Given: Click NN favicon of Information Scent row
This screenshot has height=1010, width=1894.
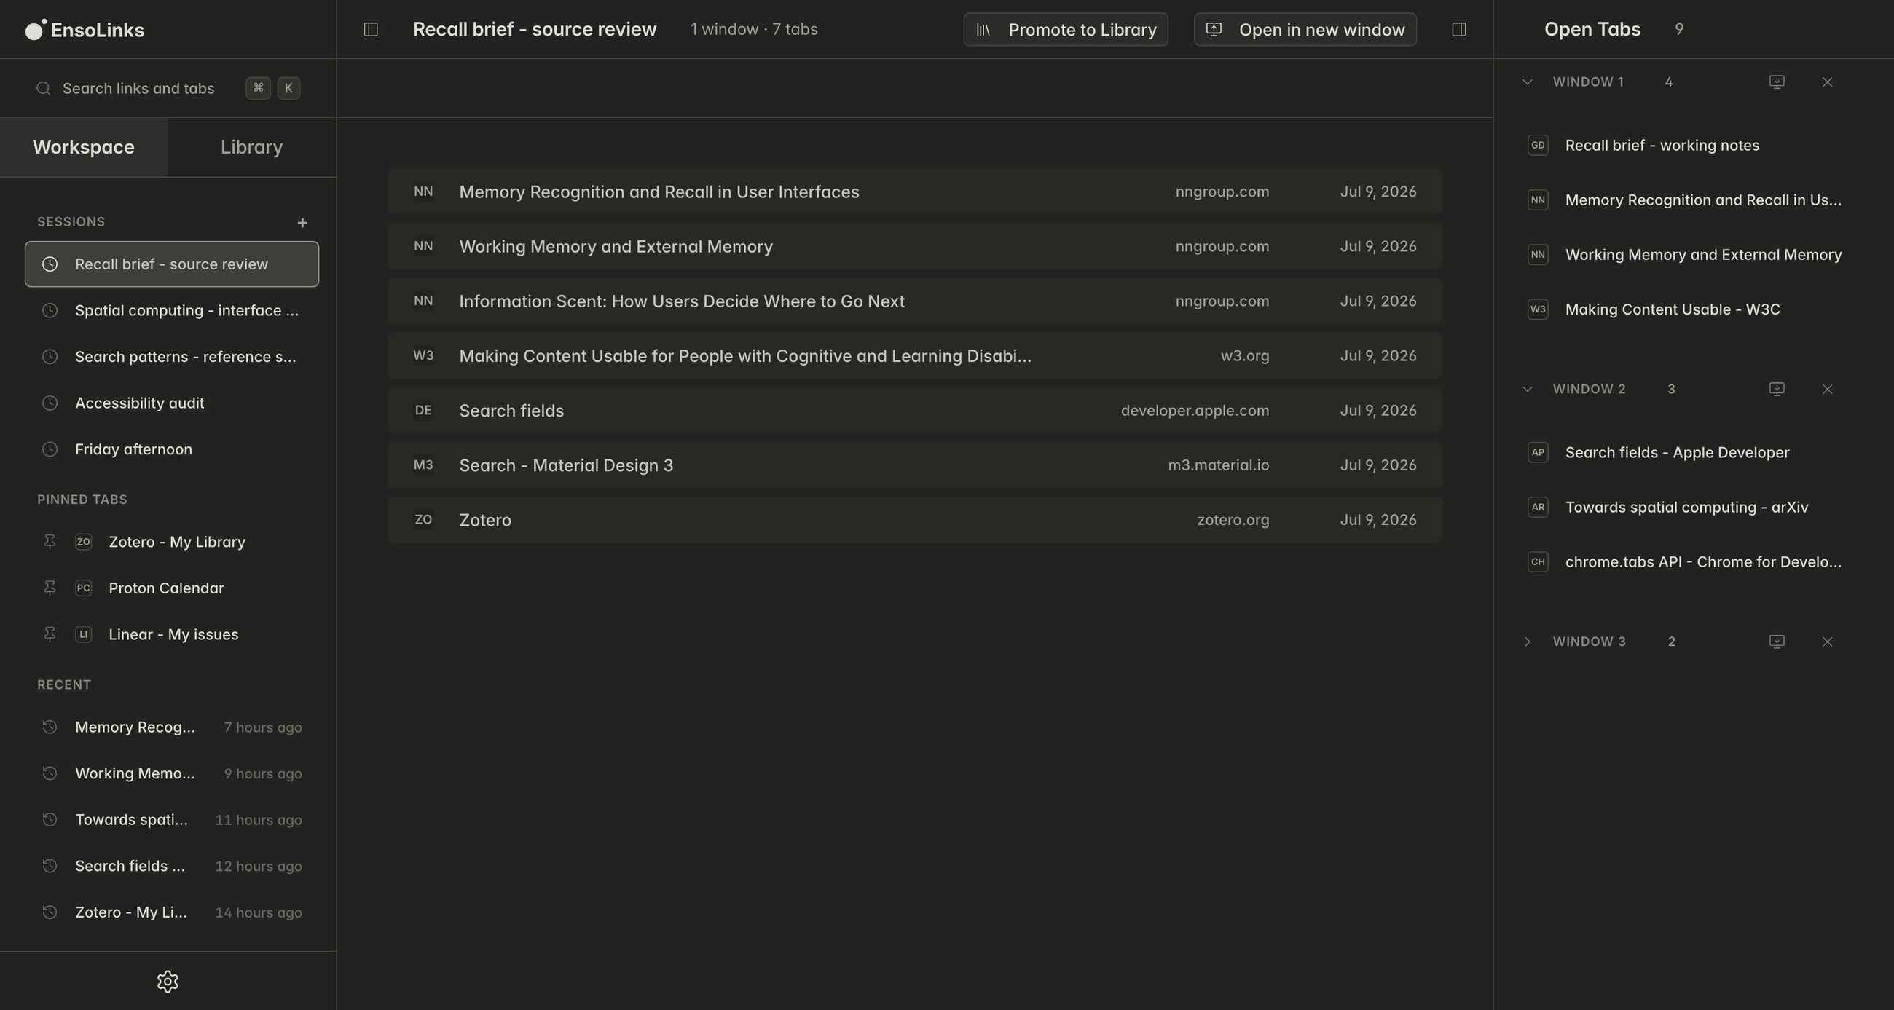Looking at the screenshot, I should point(423,301).
